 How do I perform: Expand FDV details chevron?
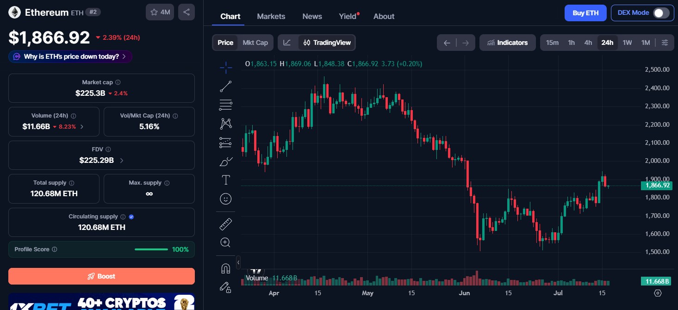click(x=122, y=161)
